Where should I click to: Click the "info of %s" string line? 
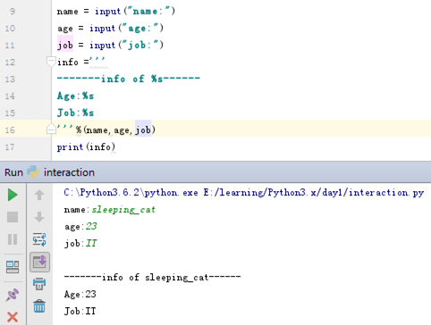129,79
